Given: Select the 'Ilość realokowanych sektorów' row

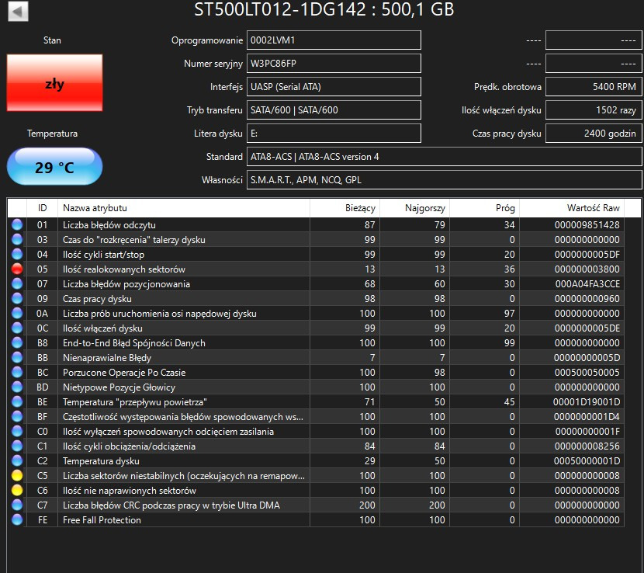Looking at the screenshot, I should pos(316,269).
